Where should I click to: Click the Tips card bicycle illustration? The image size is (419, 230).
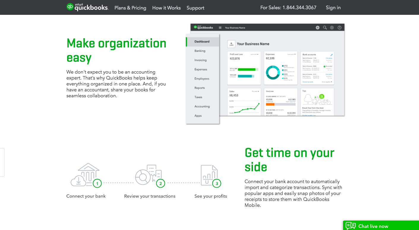[x=326, y=102]
